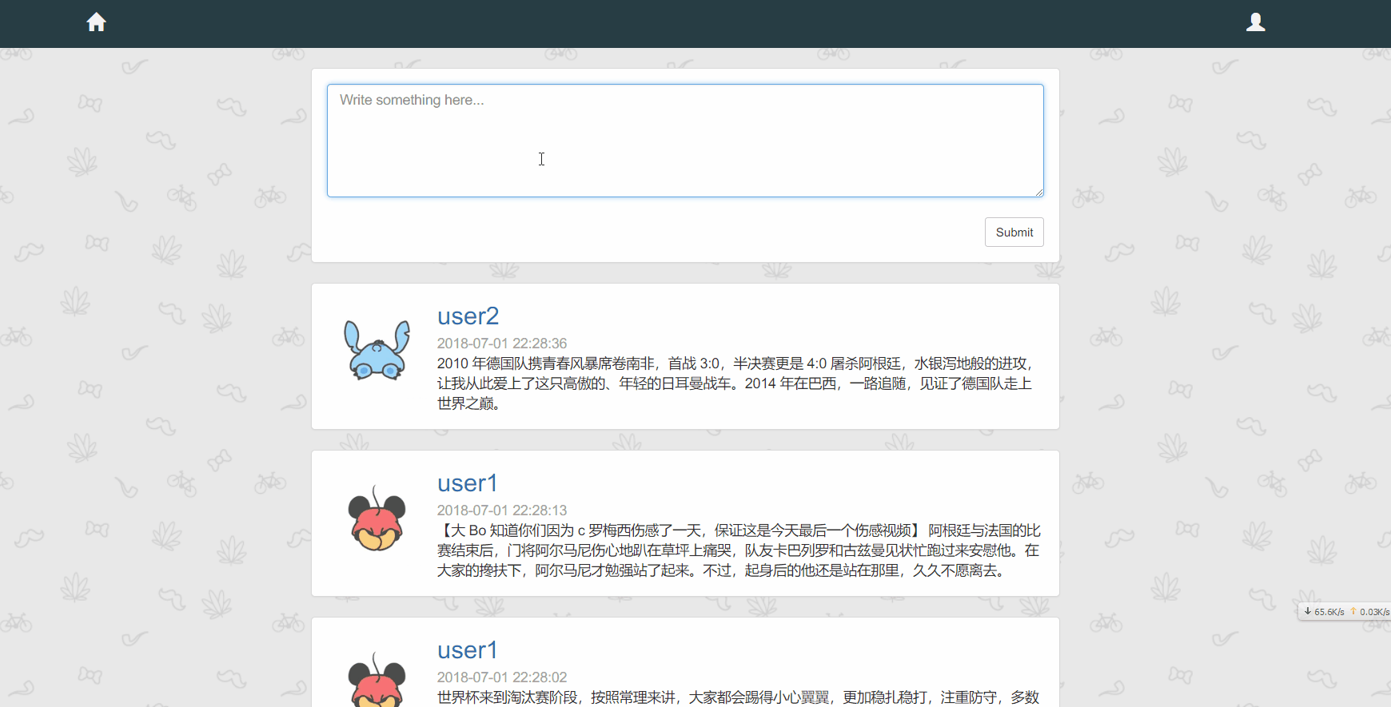The width and height of the screenshot is (1391, 707).
Task: Focus the 'Write something here...' text area
Action: click(x=685, y=141)
